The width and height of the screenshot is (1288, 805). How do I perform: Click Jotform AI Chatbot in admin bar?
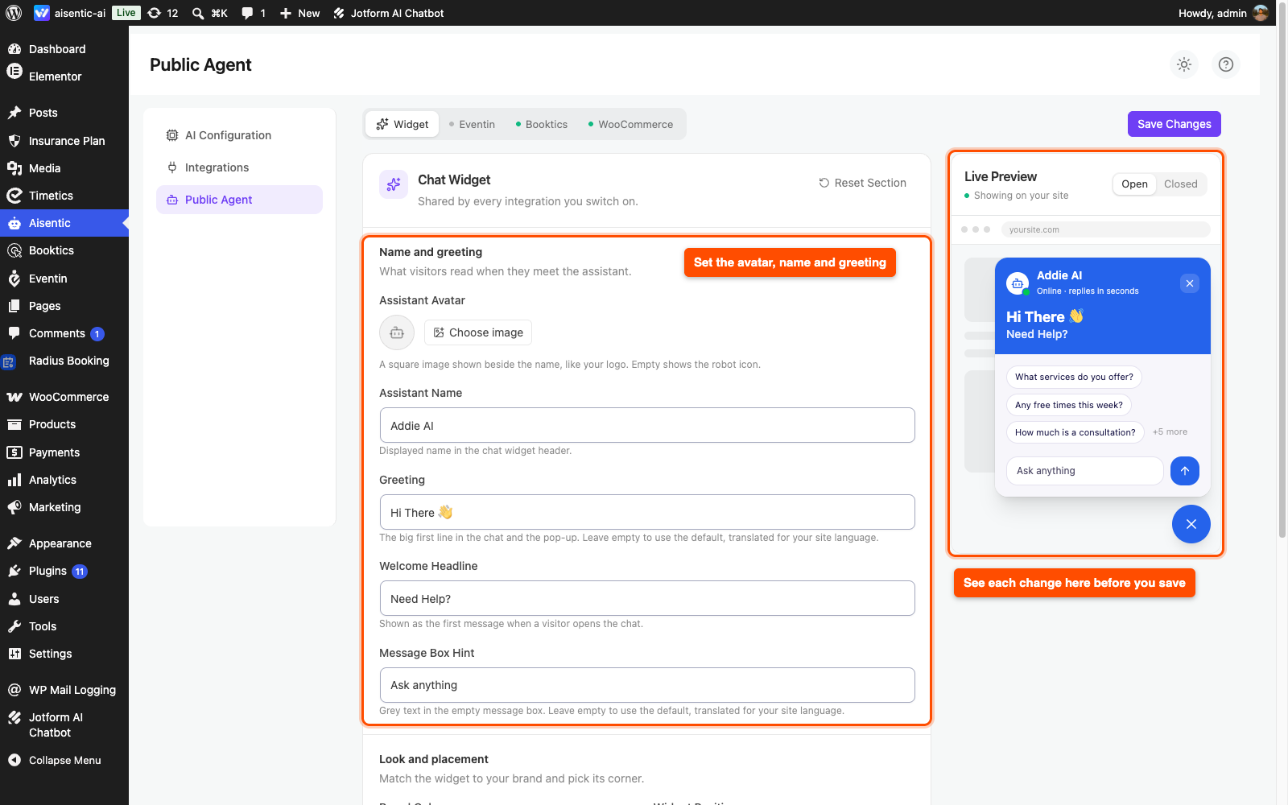[389, 13]
